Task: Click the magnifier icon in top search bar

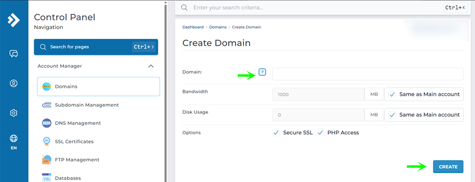Action: [x=184, y=7]
